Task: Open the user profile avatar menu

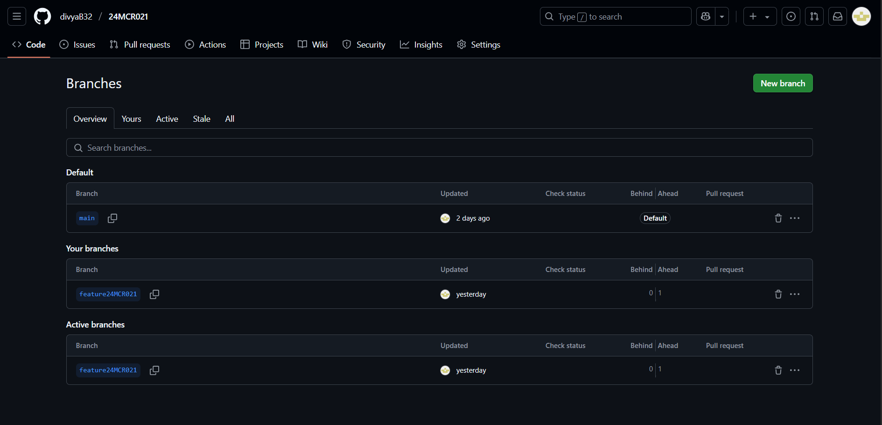Action: pos(861,17)
